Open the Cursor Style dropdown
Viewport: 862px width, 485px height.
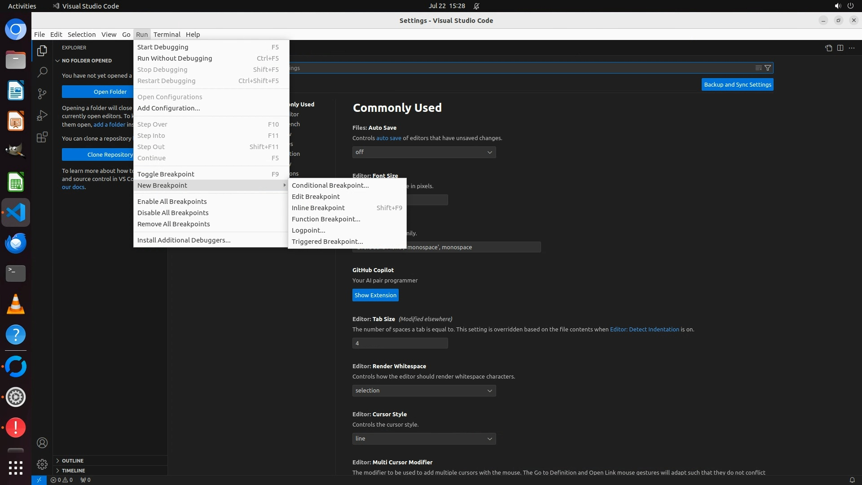point(424,439)
